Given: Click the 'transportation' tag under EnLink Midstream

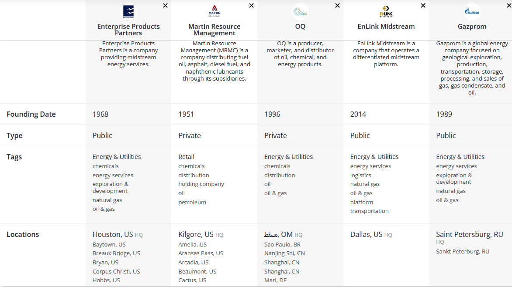Looking at the screenshot, I should point(369,211).
